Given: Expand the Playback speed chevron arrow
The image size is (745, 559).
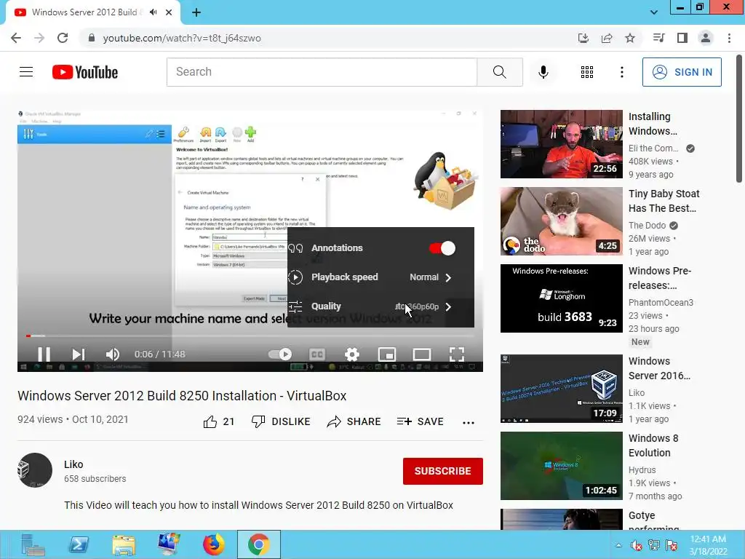Looking at the screenshot, I should (x=448, y=277).
